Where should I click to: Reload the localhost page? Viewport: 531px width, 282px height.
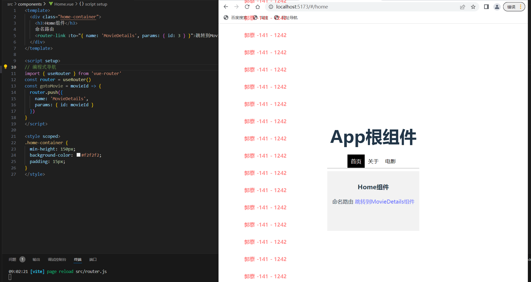point(247,7)
